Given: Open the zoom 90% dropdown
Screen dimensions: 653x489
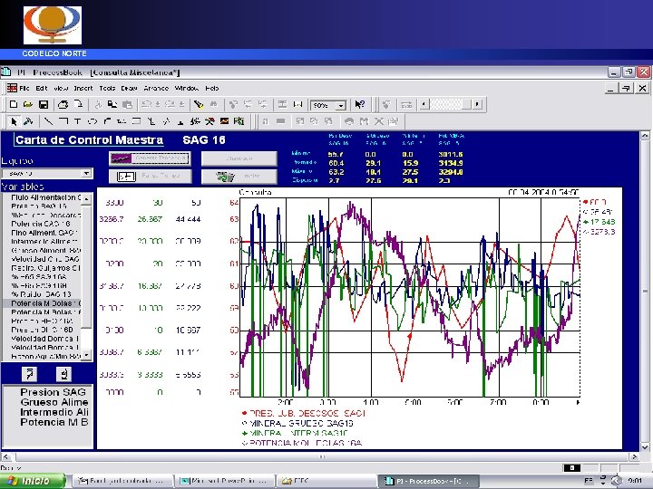Looking at the screenshot, I should pyautogui.click(x=341, y=106).
